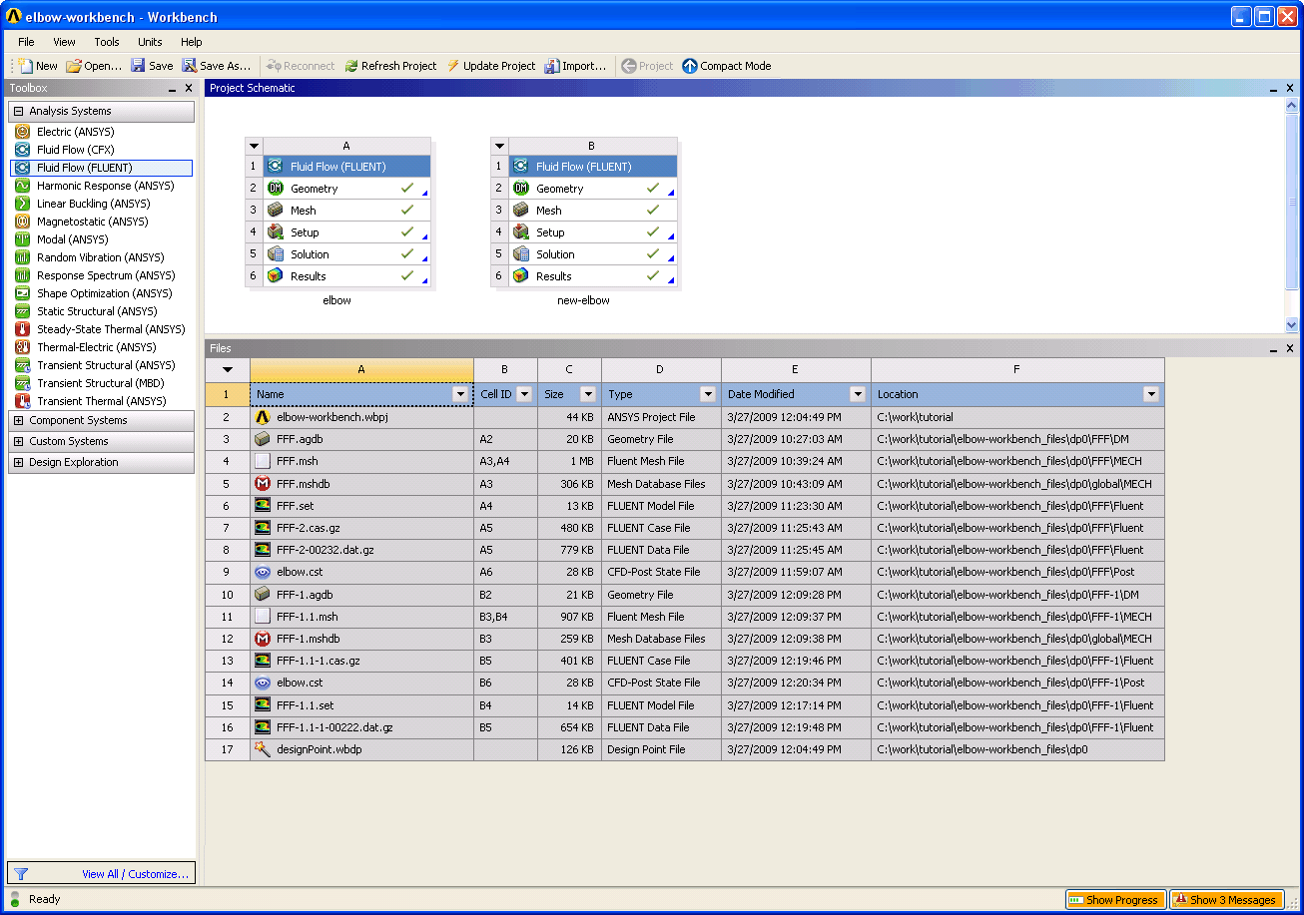Collapse the Analysis Systems group

pyautogui.click(x=18, y=112)
